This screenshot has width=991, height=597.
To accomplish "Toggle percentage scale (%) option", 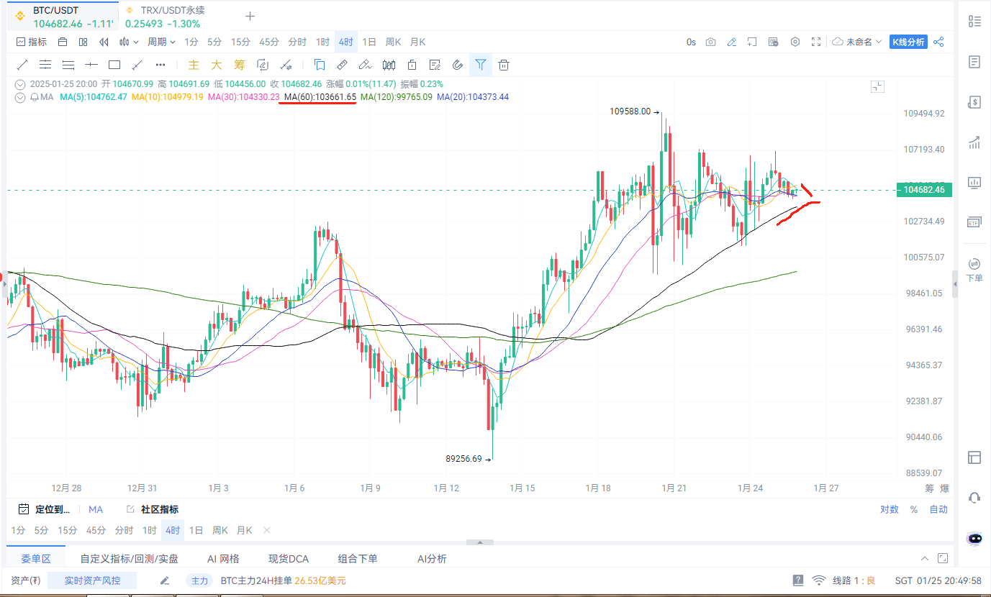I will 914,509.
